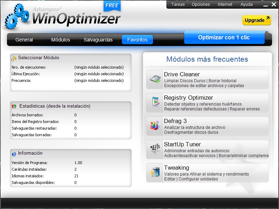Click the 'Última Ejecución:' label
Viewport: 279px width, 209px height.
point(25,74)
